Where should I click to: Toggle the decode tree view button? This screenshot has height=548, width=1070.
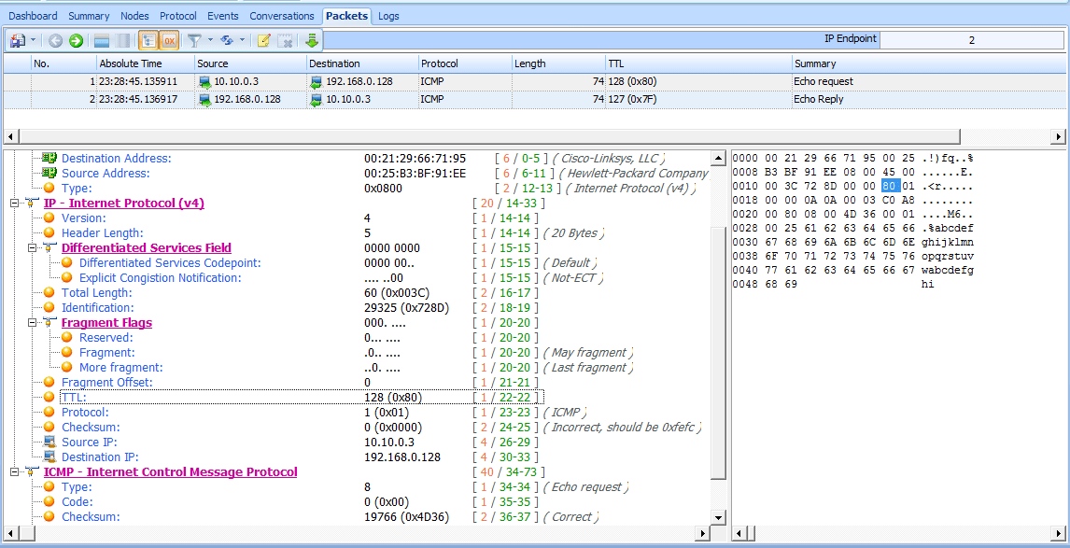(148, 41)
